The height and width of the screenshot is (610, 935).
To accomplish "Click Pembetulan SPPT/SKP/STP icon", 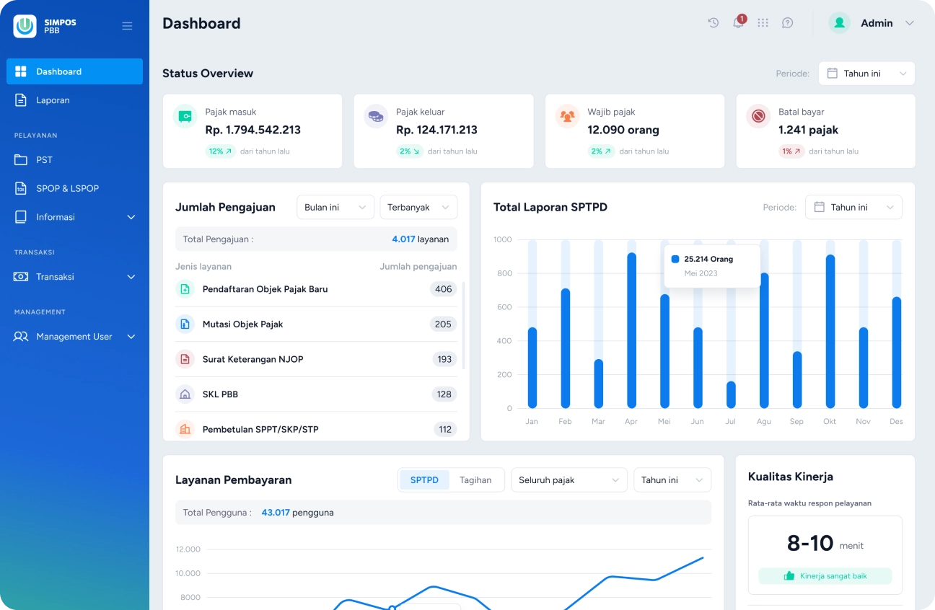I will pyautogui.click(x=185, y=429).
